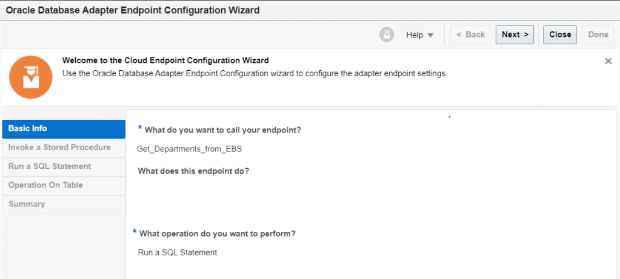This screenshot has height=279, width=620.
Task: Click the Done button
Action: 598,34
